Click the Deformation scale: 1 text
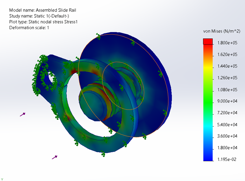This screenshot has height=181, width=245. (x=29, y=28)
